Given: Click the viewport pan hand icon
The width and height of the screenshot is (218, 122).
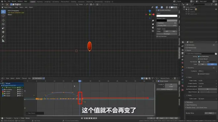Looking at the screenshot, I should click(153, 24).
